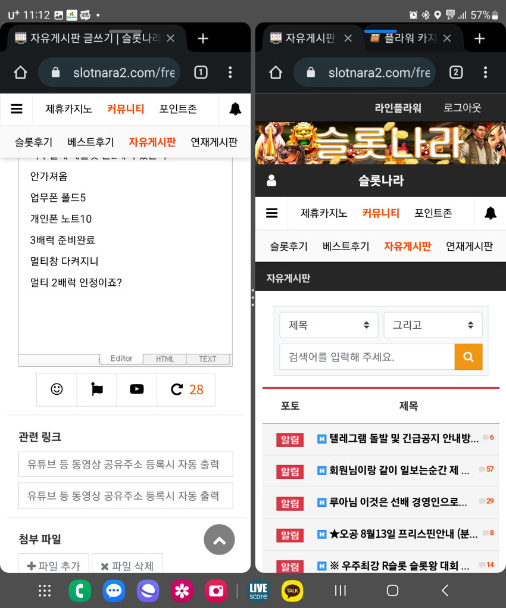
Task: Open the 제목 search field dropdown
Action: (329, 325)
